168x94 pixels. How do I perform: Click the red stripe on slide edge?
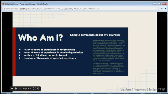pyautogui.click(x=14, y=52)
